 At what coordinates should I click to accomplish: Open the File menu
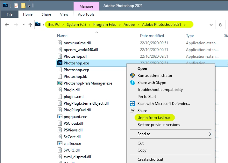pos(10,14)
